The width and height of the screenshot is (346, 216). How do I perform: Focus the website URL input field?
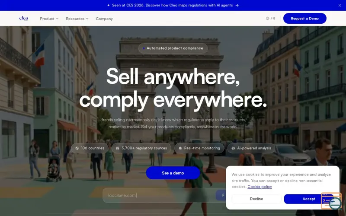(159, 195)
